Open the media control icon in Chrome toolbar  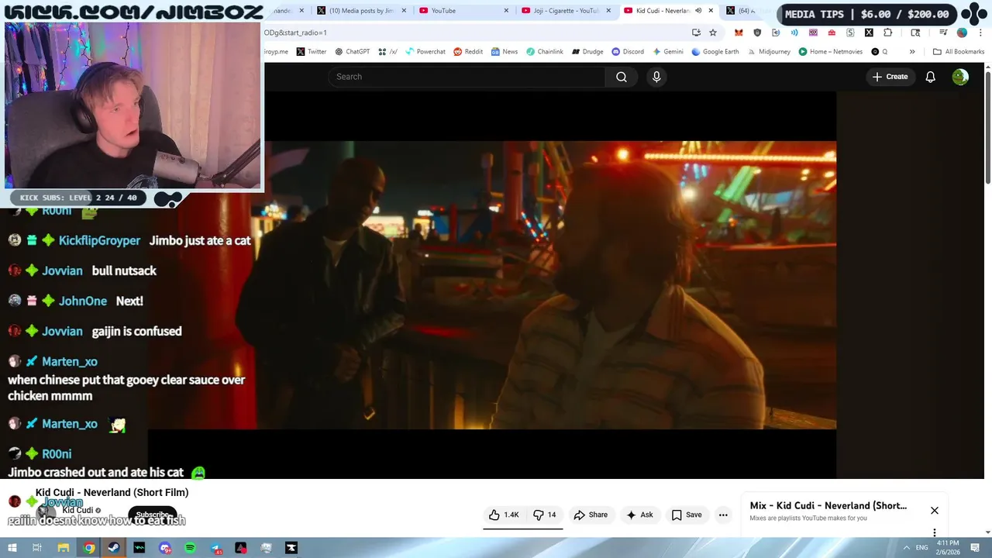pos(943,33)
